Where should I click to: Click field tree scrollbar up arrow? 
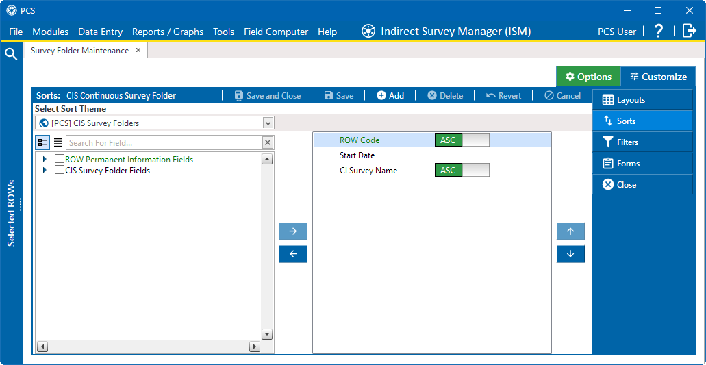point(267,159)
